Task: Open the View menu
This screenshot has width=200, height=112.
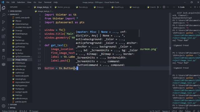Action: 29,2
